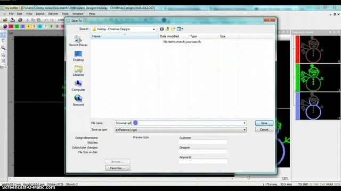Expand the Save in folder dropdown
The width and height of the screenshot is (341, 191).
point(154,29)
